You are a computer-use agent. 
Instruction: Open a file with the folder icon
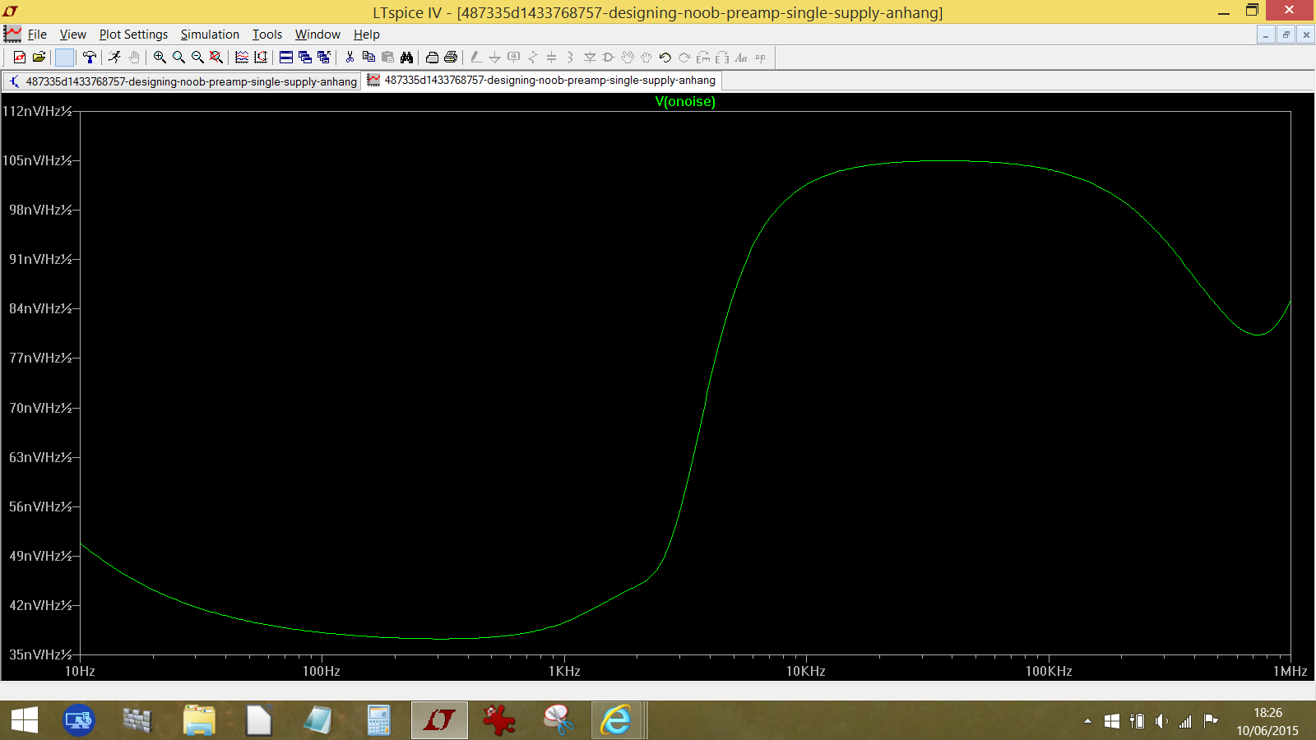click(39, 58)
